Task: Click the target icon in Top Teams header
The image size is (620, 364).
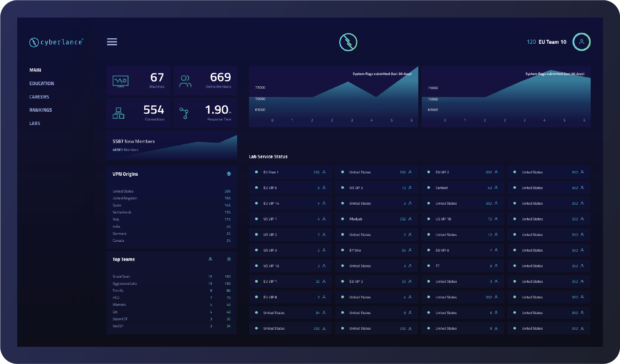Action: (x=229, y=259)
